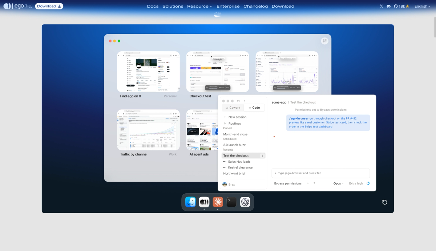
Task: Click Download button in header left
Action: (x=49, y=6)
